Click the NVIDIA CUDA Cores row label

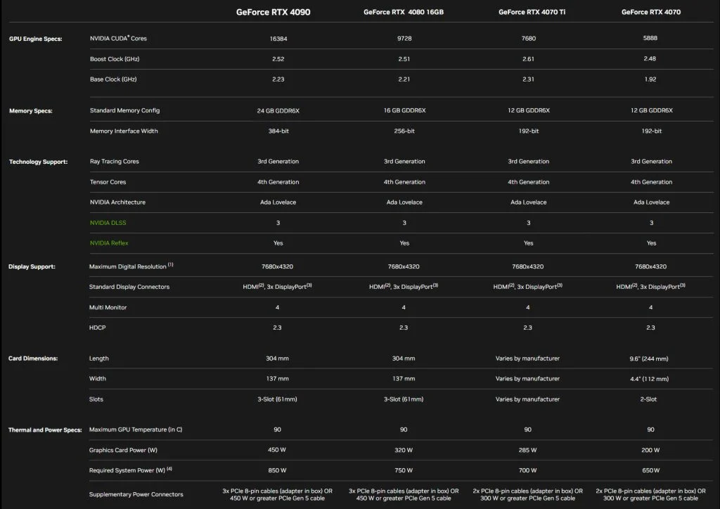pyautogui.click(x=118, y=38)
